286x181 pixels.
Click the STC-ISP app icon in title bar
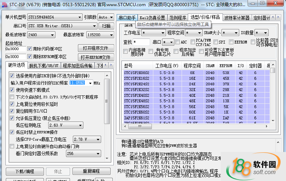[x=5, y=4]
